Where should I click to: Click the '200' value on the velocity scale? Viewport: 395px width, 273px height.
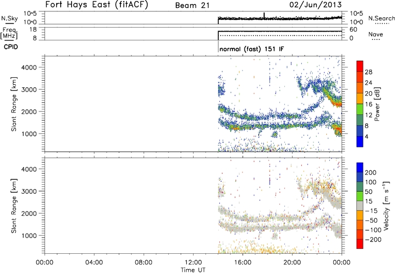pyautogui.click(x=371, y=172)
